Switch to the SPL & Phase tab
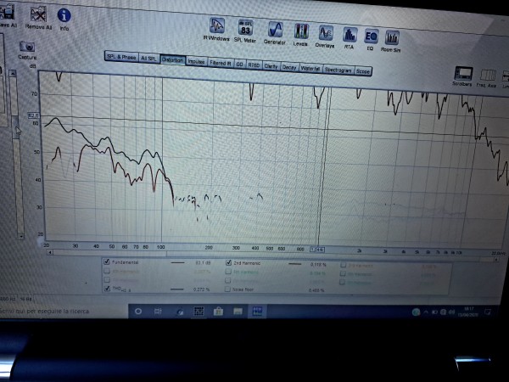This screenshot has width=509, height=382. pyautogui.click(x=121, y=57)
